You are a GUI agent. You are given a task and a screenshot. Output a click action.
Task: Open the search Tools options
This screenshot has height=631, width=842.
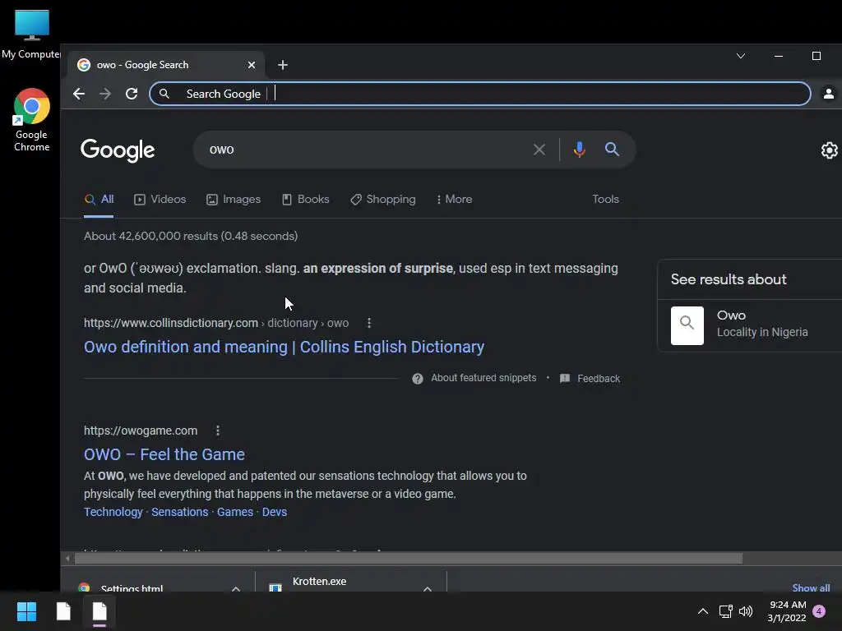[605, 199]
